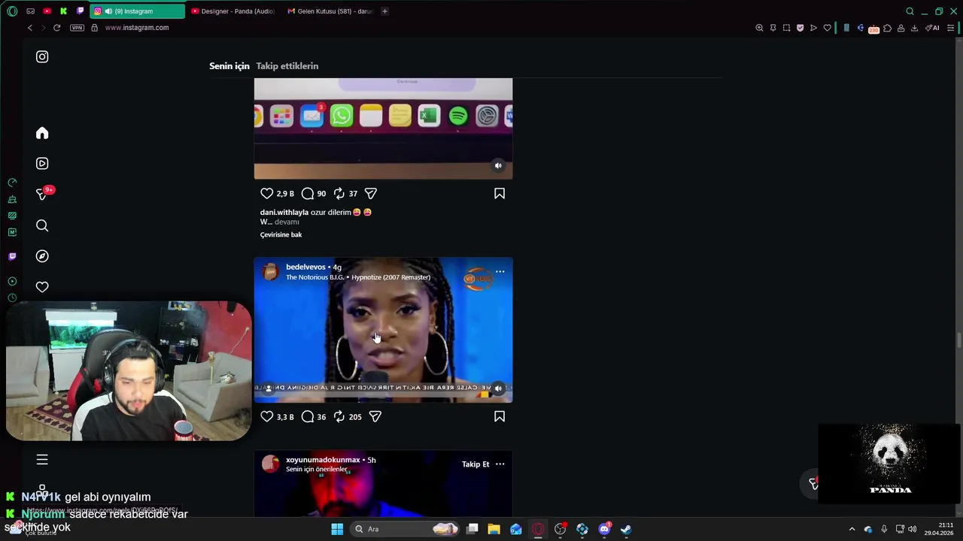Click Çevirisine bak translation link
Image resolution: width=963 pixels, height=541 pixels.
(x=281, y=234)
